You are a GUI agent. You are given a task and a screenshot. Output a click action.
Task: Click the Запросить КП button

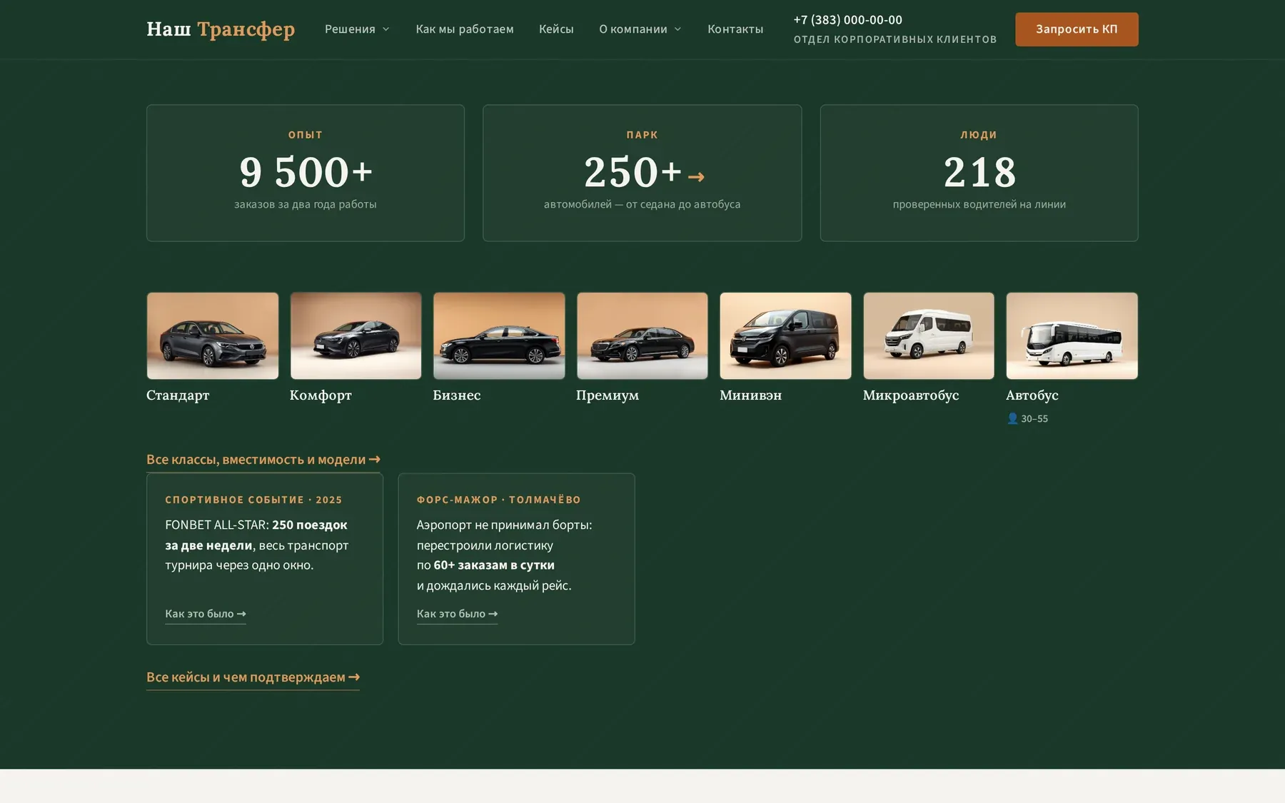[1077, 29]
